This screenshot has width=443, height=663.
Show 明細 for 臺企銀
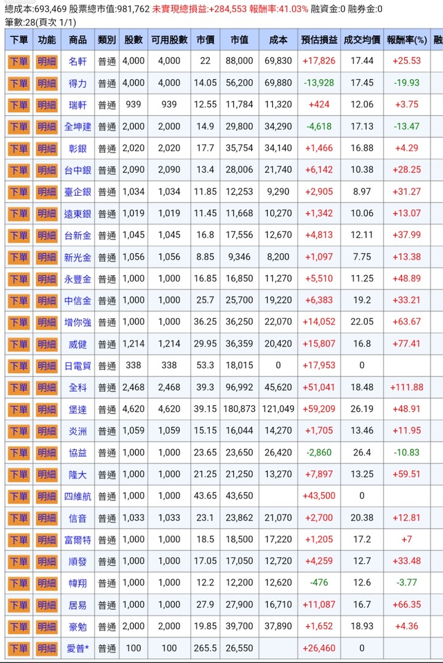pos(47,192)
